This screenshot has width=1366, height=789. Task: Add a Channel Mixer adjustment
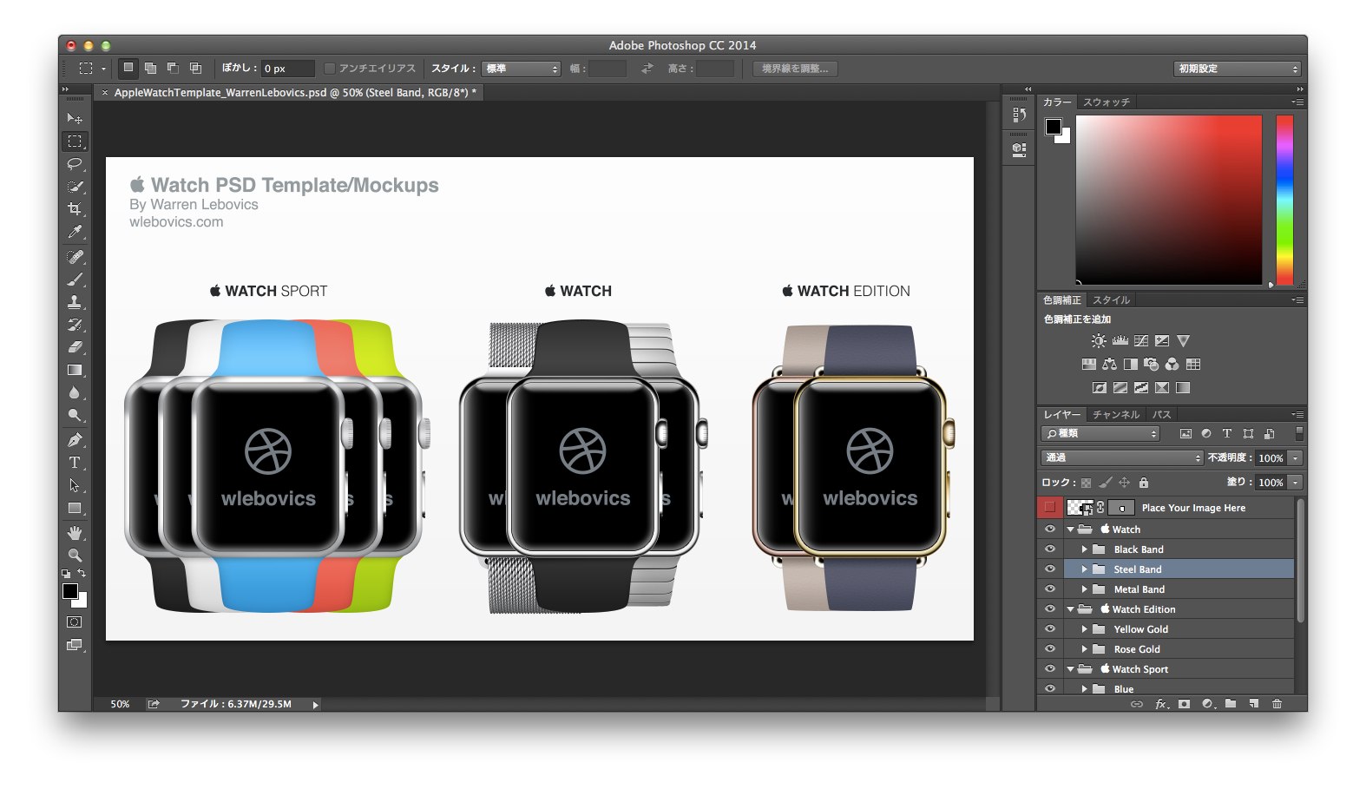click(x=1172, y=365)
